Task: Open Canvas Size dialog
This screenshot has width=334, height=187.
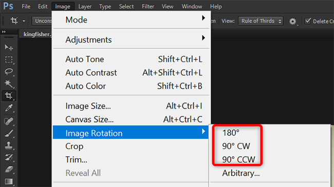Action: point(131,119)
